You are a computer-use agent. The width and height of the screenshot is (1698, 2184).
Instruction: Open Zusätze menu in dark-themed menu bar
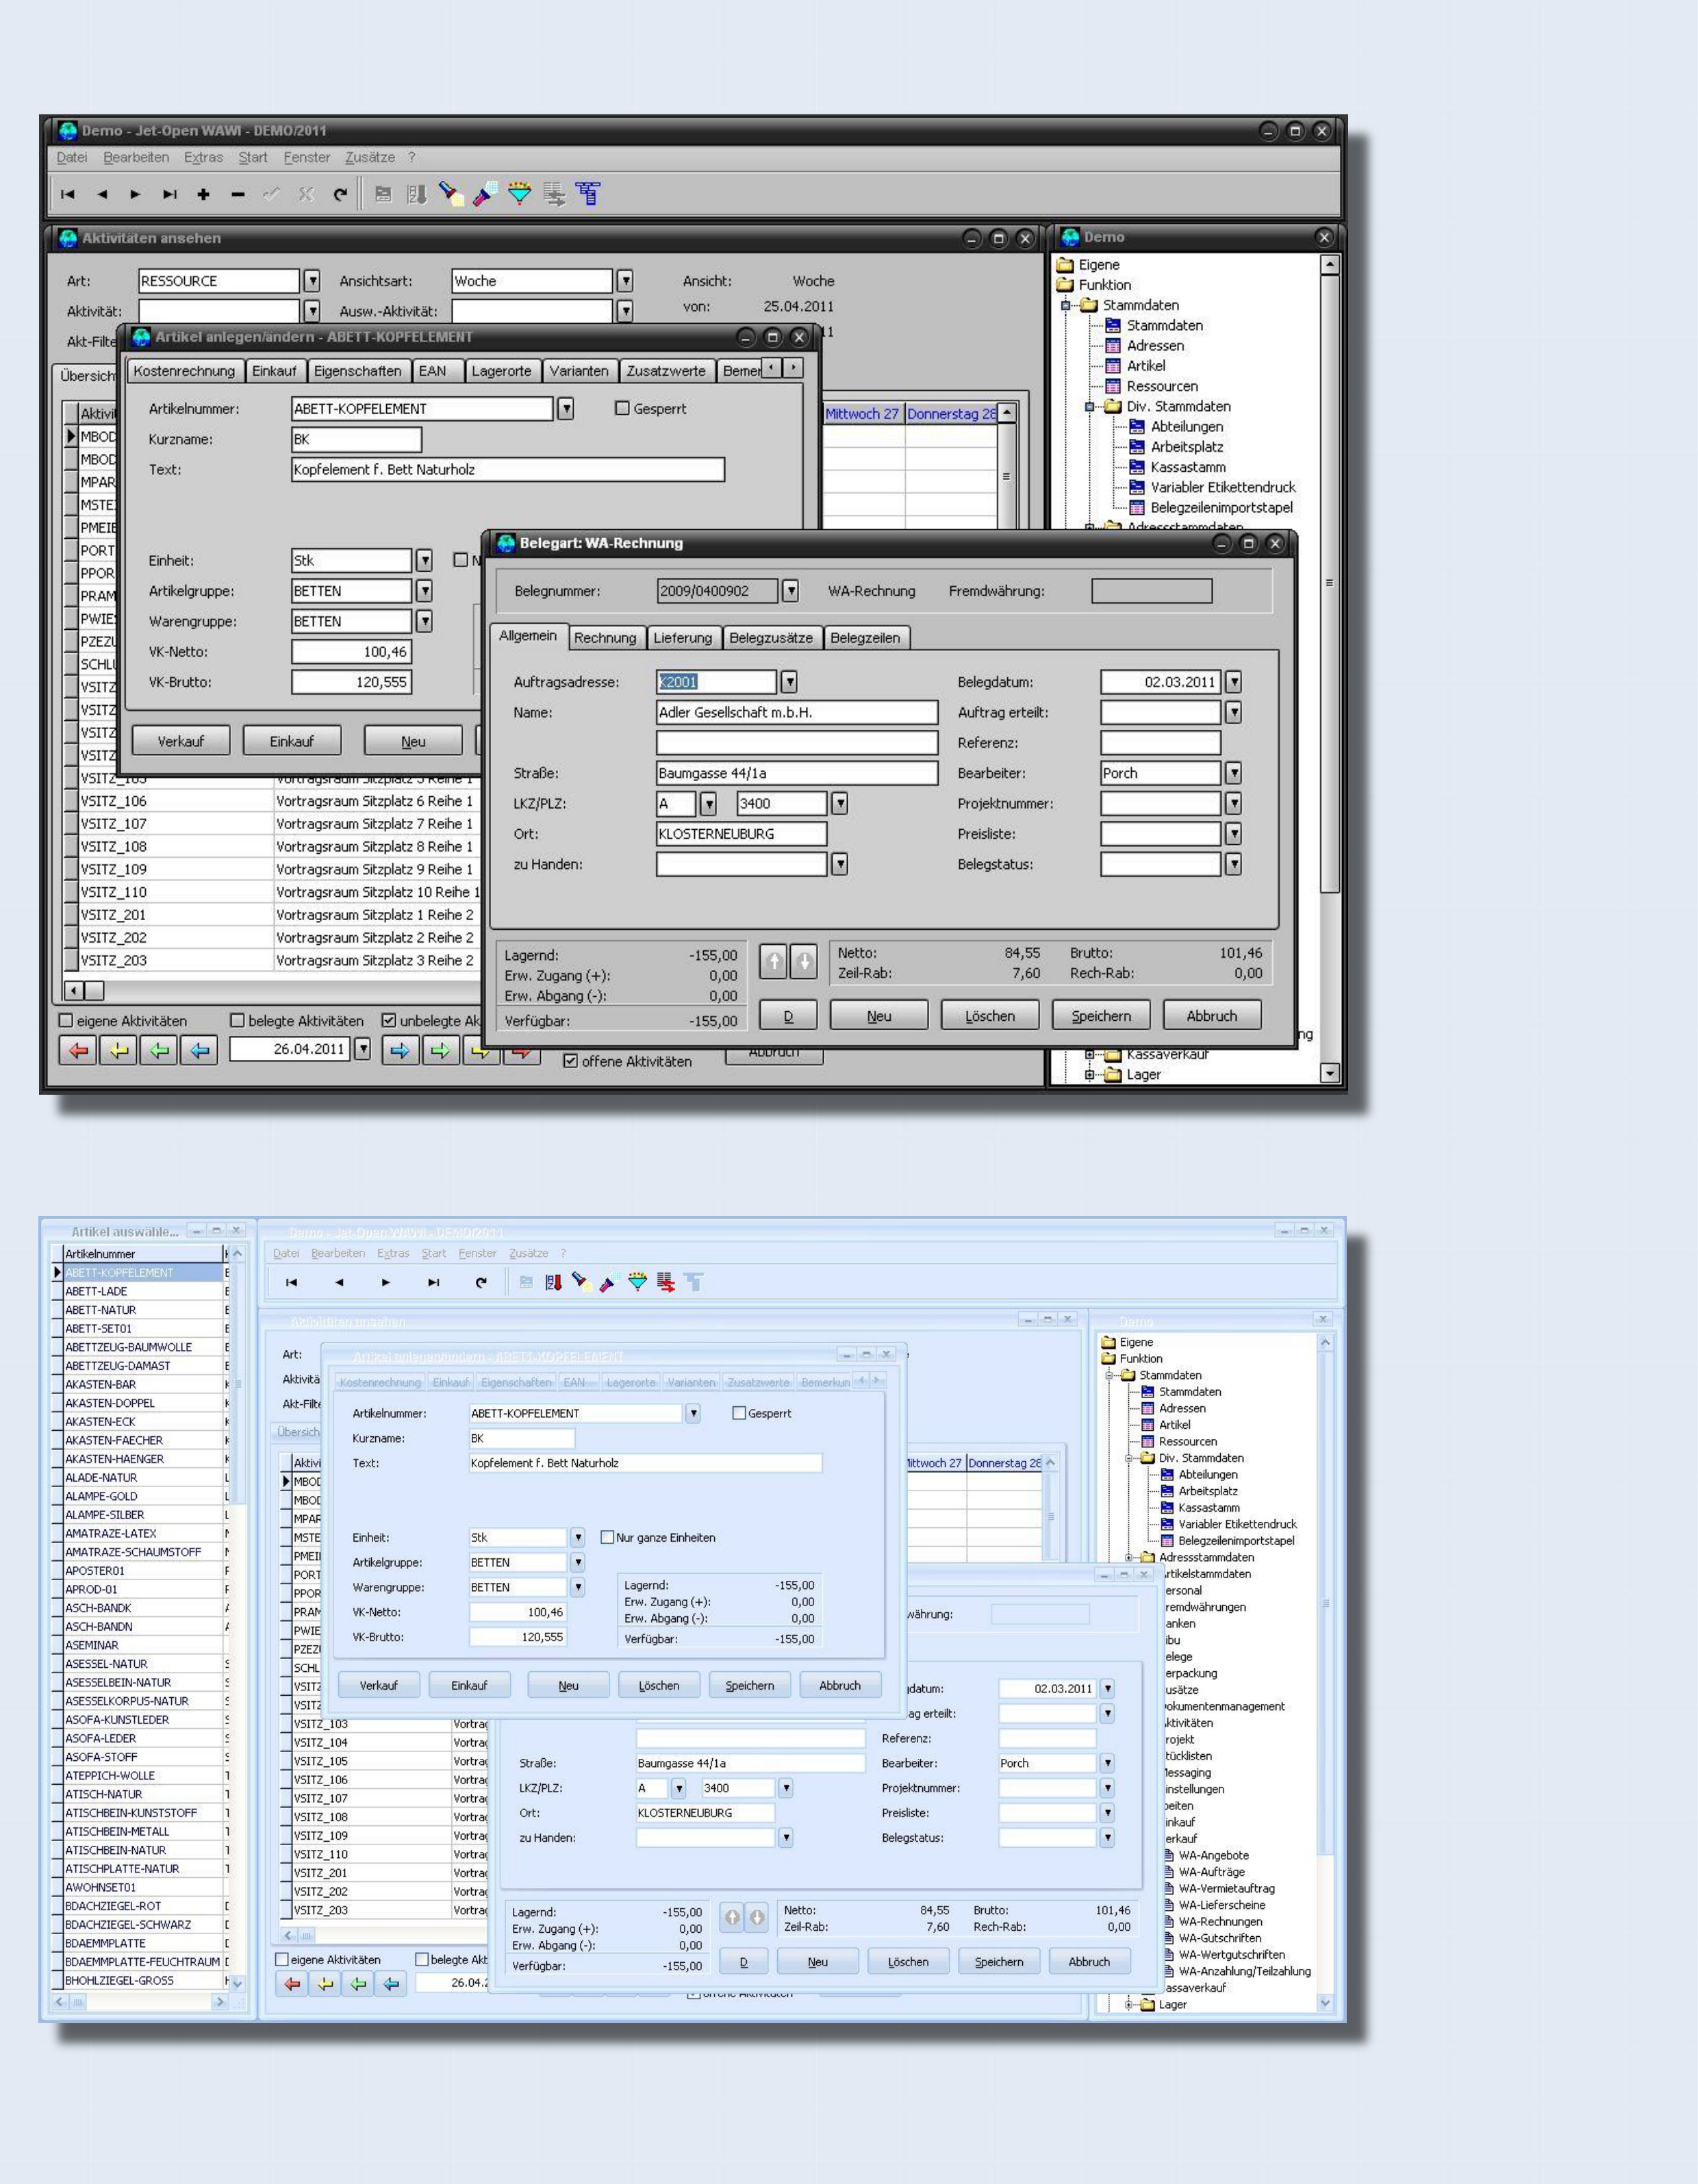369,157
